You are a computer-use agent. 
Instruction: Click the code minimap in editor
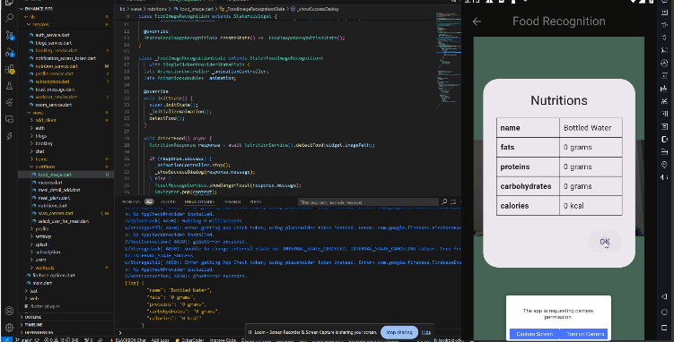[x=448, y=60]
